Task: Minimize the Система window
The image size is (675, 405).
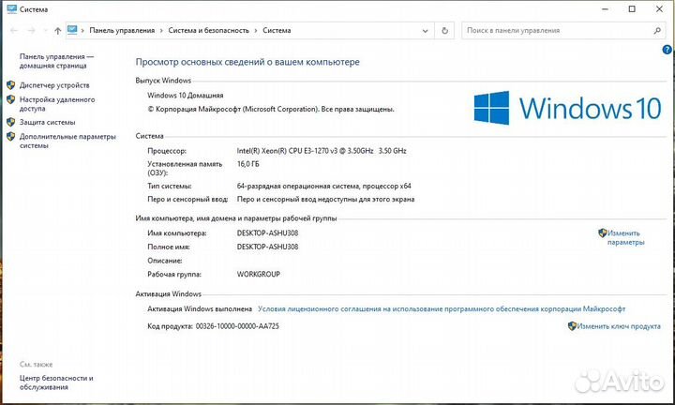Action: [x=606, y=9]
